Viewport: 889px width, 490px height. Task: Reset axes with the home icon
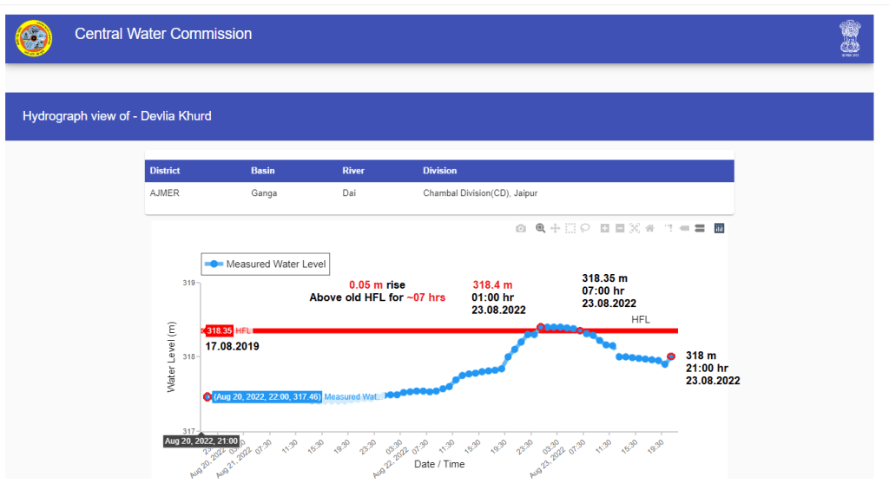click(x=649, y=228)
